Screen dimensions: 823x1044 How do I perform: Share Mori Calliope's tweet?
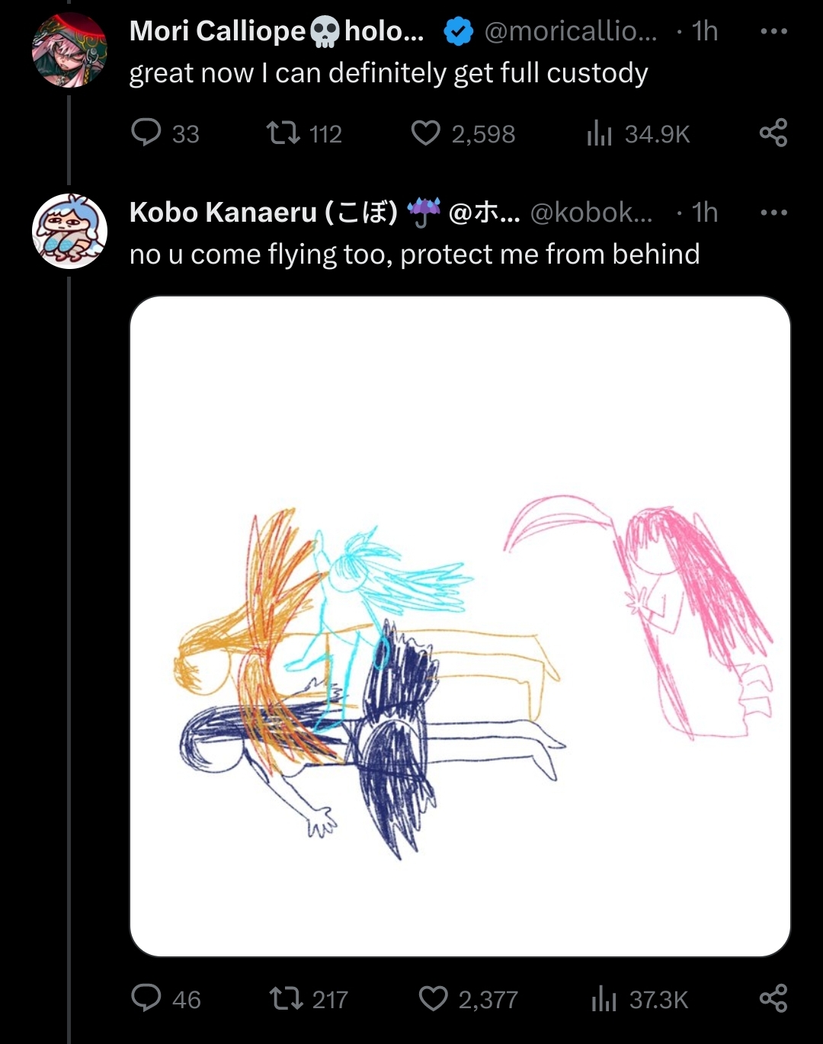[x=773, y=133]
